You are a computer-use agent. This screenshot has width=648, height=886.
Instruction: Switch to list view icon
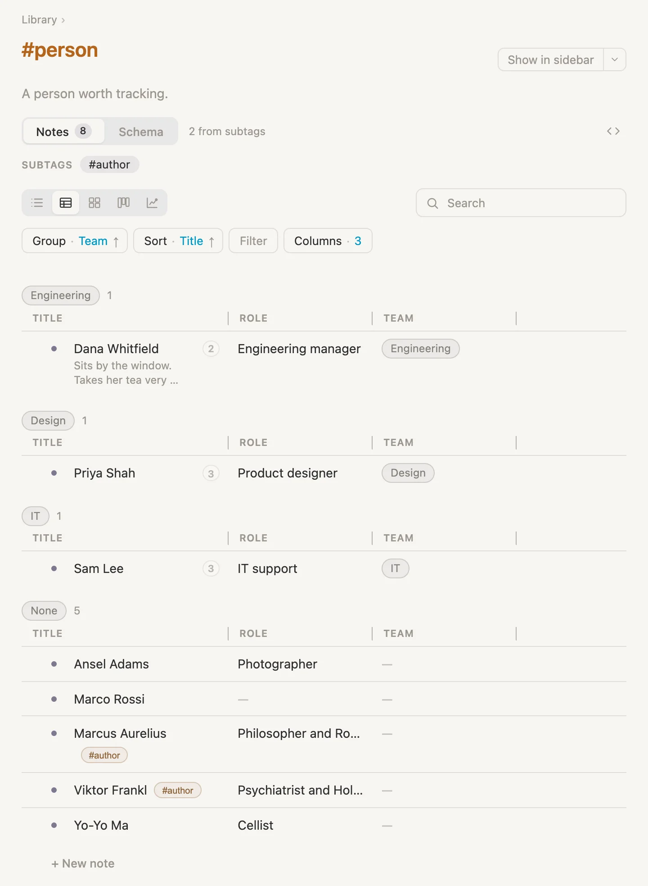tap(37, 203)
